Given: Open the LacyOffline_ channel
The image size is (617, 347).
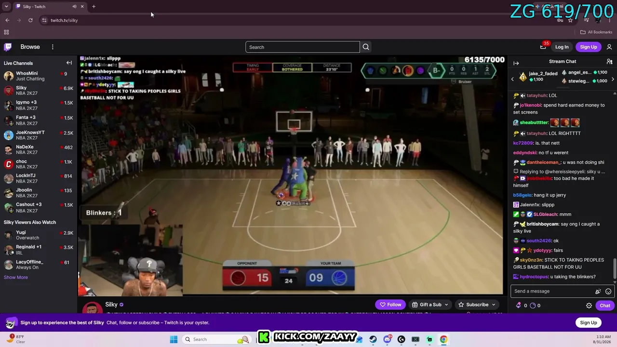Looking at the screenshot, I should [39, 265].
